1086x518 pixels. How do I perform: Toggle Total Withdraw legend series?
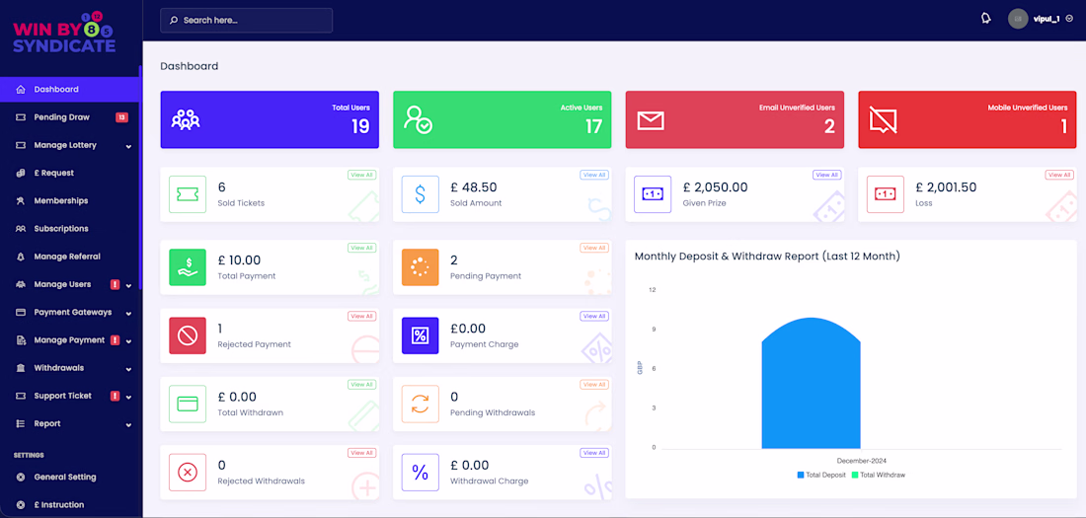click(x=879, y=475)
